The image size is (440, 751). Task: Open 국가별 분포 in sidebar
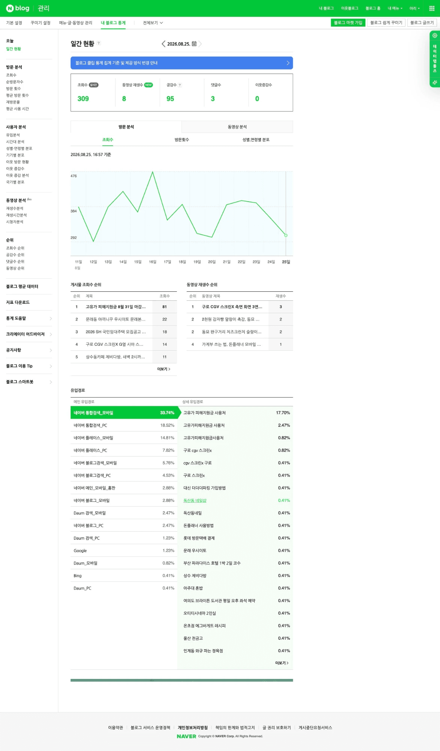tap(15, 182)
